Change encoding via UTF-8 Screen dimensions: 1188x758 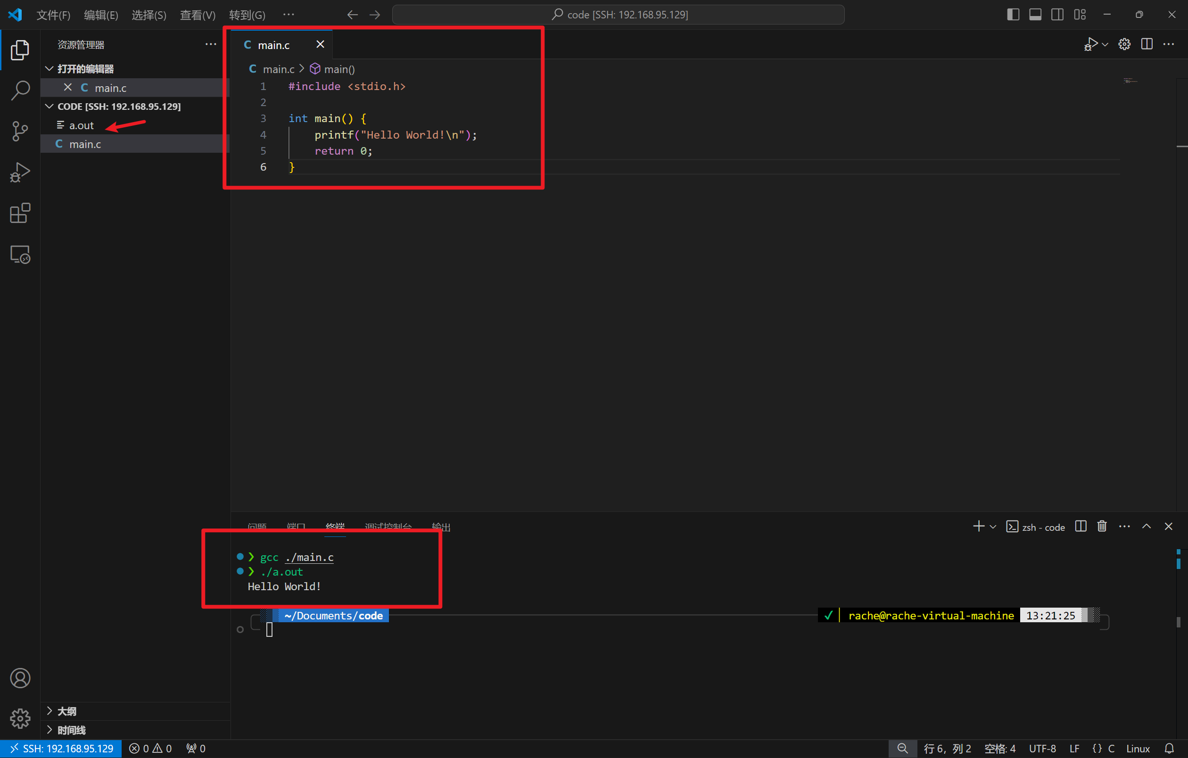tap(1042, 749)
